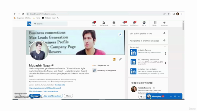Open Messaging in the top navigation
197x111 pixels.
tap(124, 23)
